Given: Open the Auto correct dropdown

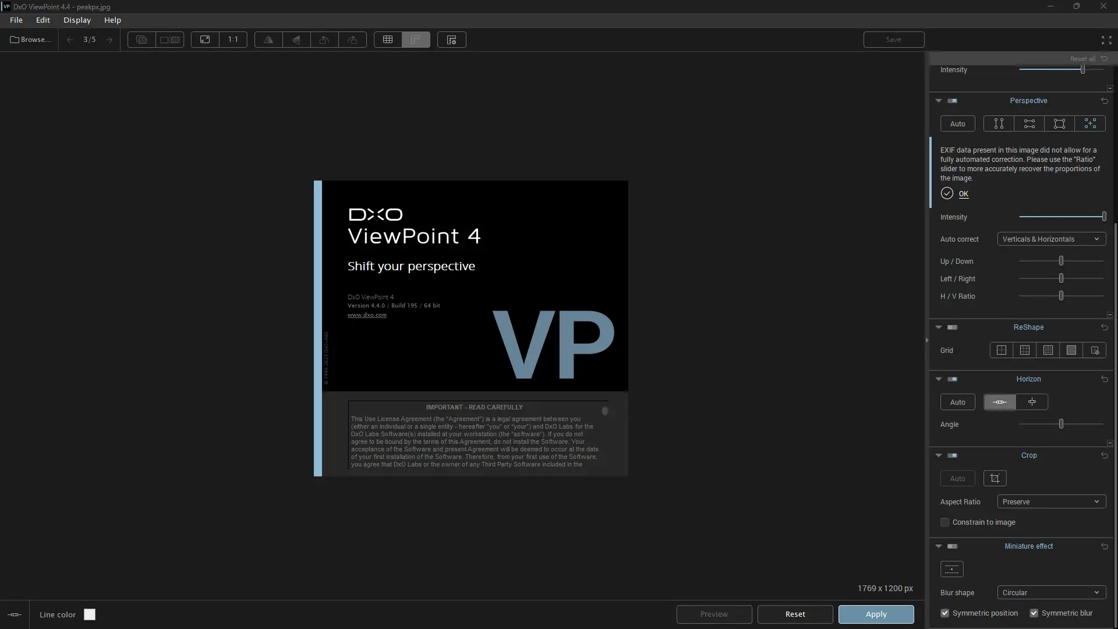Looking at the screenshot, I should [1051, 239].
